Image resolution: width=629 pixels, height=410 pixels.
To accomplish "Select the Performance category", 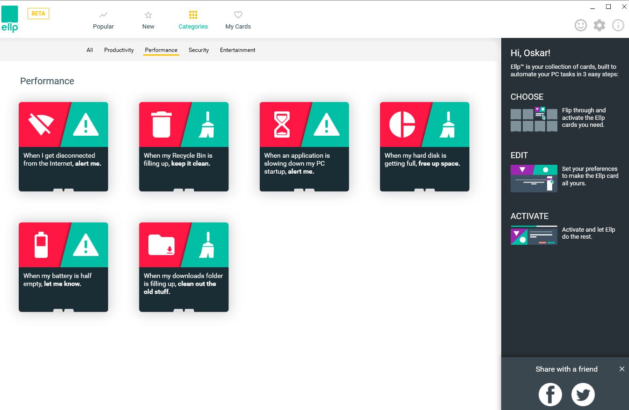I will coord(161,50).
